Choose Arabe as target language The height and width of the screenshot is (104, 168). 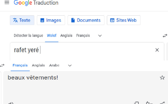[x=54, y=65]
